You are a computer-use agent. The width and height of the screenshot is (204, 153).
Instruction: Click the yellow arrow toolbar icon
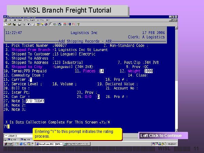coord(42,24)
